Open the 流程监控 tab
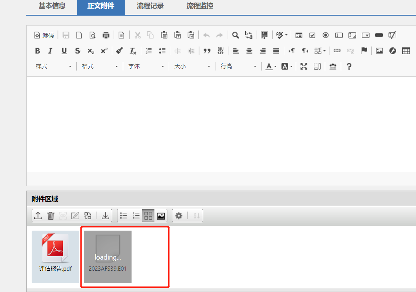Image resolution: width=416 pixels, height=292 pixels. click(200, 6)
